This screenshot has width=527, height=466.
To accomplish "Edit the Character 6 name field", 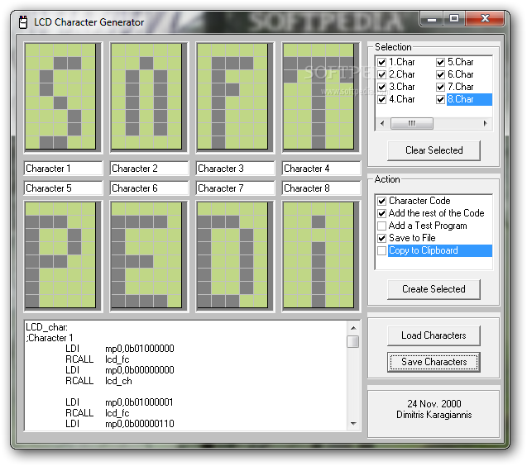I will pyautogui.click(x=149, y=188).
